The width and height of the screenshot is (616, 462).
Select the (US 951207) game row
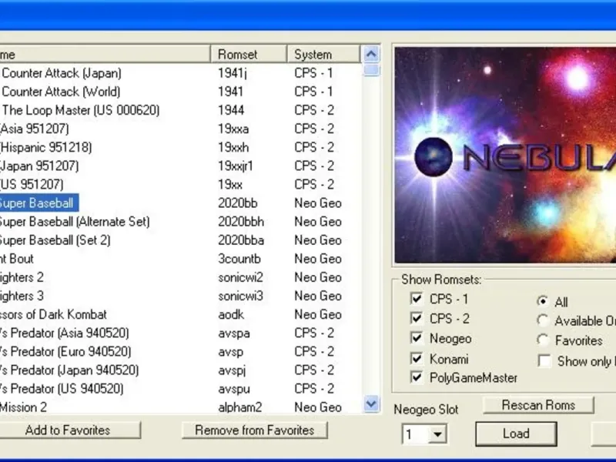coord(180,184)
